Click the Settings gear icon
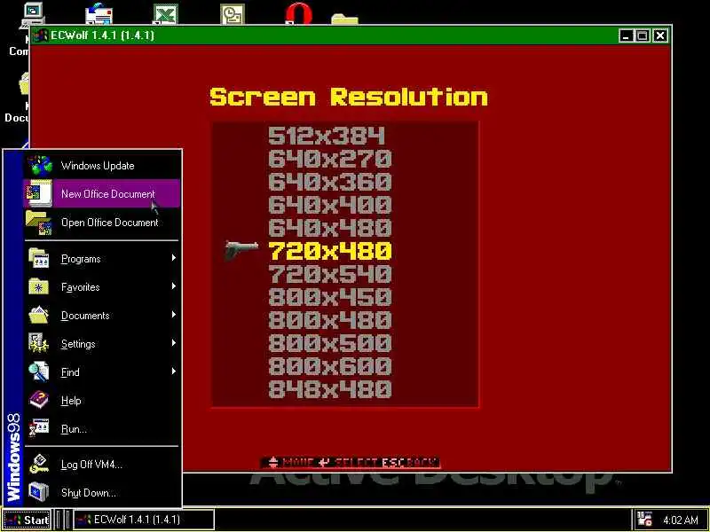The image size is (710, 532). tap(39, 343)
